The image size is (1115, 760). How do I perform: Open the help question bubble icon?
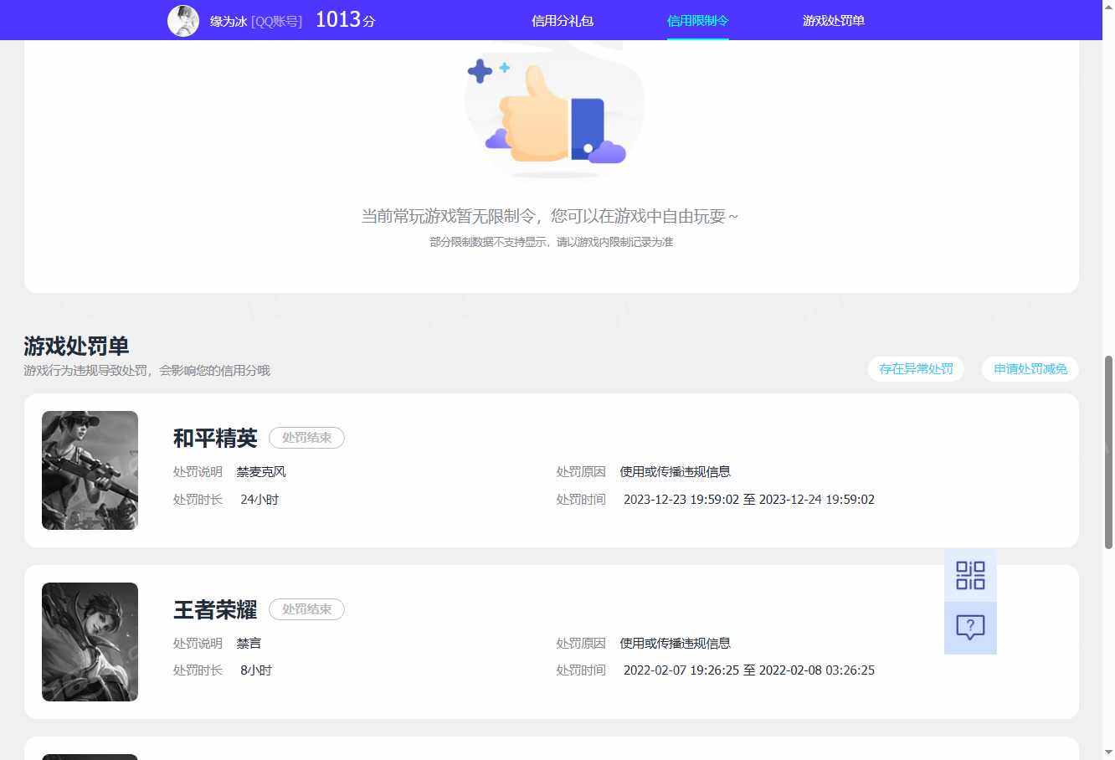click(970, 628)
